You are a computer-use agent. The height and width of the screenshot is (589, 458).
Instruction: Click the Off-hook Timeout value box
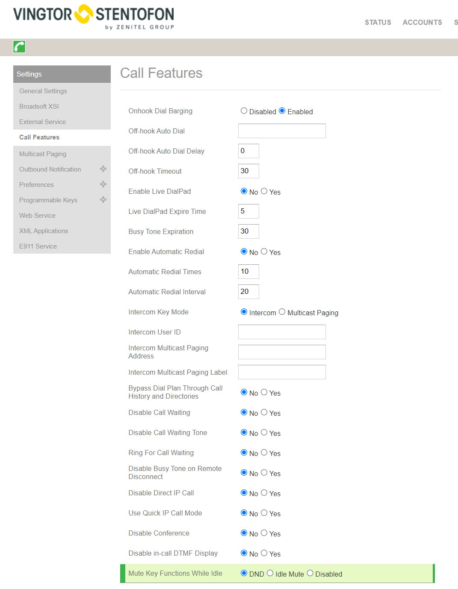coord(248,171)
